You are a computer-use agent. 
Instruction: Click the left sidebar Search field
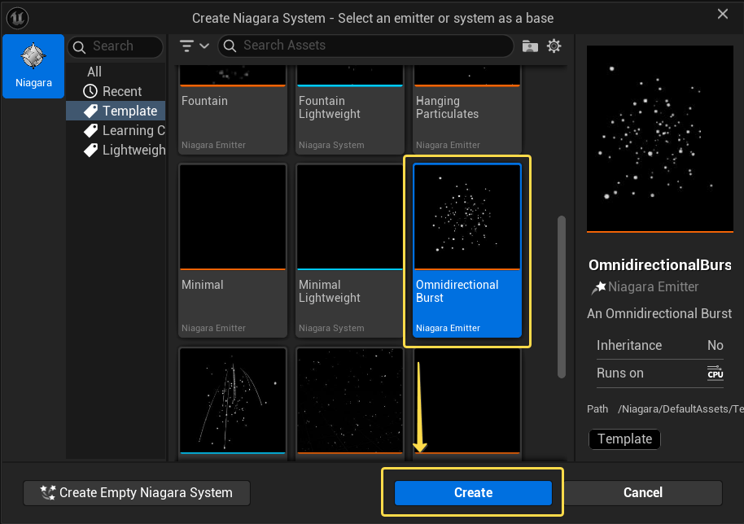tap(116, 46)
